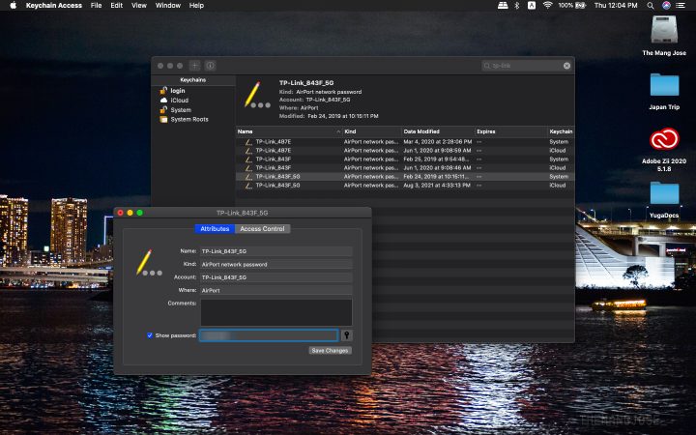The width and height of the screenshot is (696, 435).
Task: Select TP-Link_843F_5G row modified Aug 3, 2021
Action: click(x=405, y=185)
